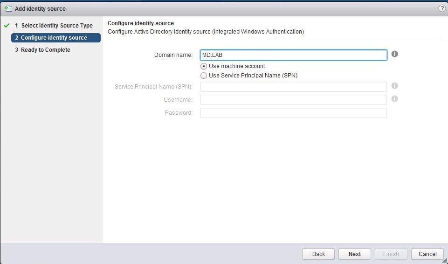Click the help question mark icon
This screenshot has height=264, width=448.
pos(442,8)
